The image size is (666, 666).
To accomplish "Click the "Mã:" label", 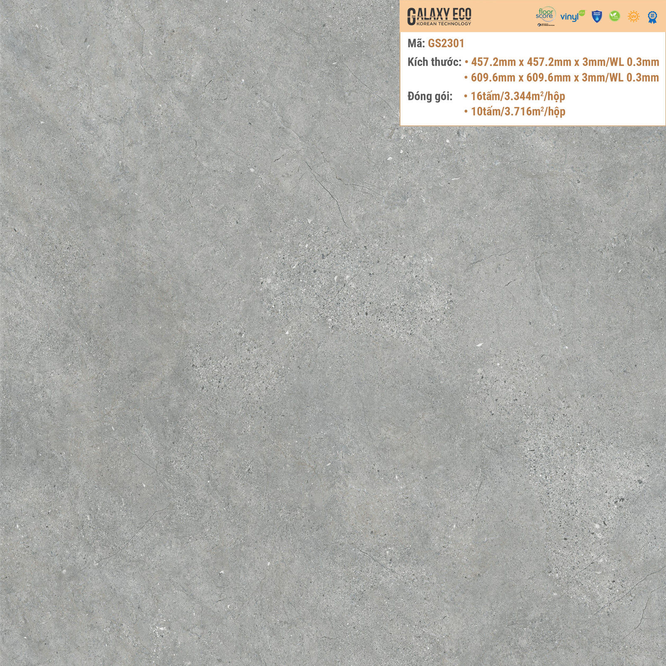I will (x=416, y=43).
